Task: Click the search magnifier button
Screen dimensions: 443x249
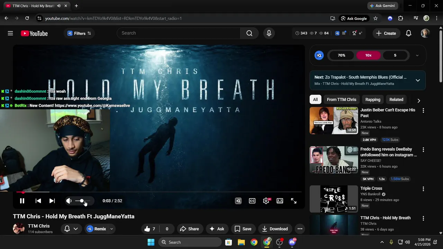Action: (x=249, y=33)
